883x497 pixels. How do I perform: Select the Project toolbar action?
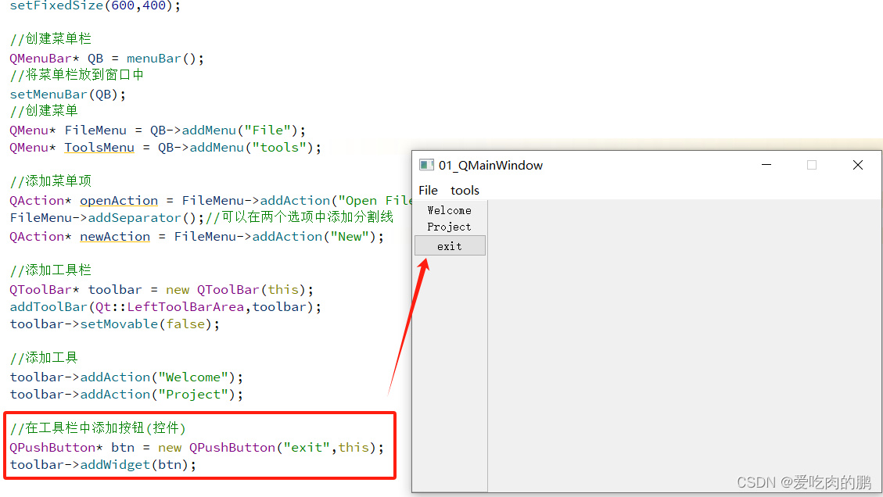pos(450,227)
